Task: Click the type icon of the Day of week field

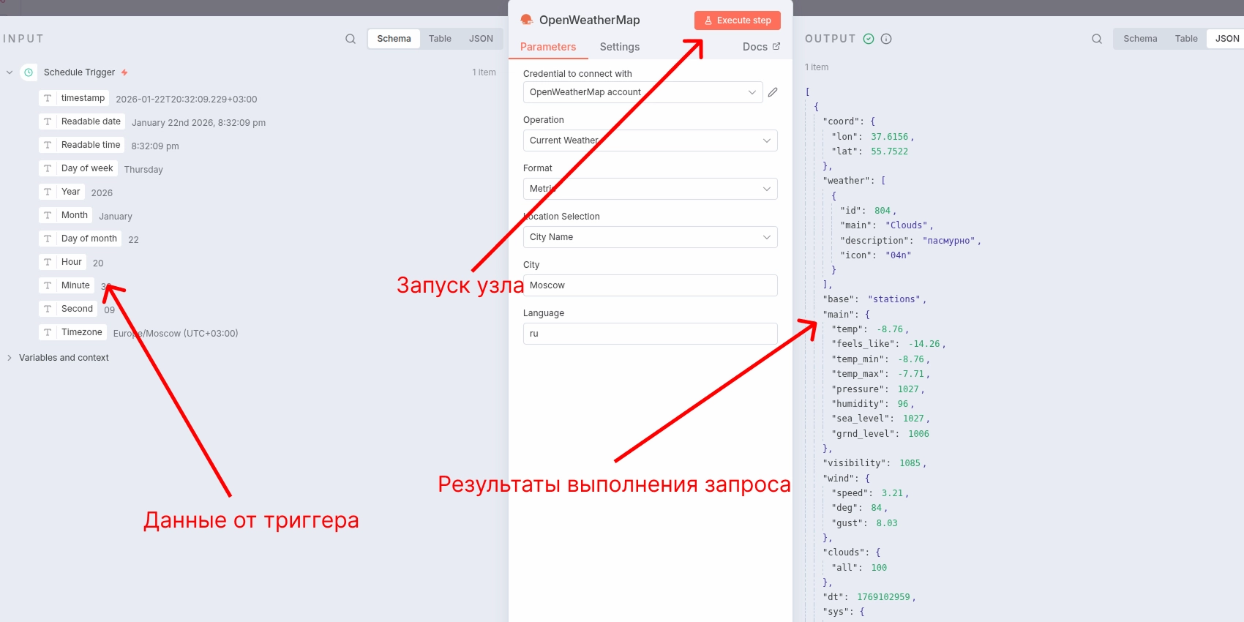Action: [48, 168]
